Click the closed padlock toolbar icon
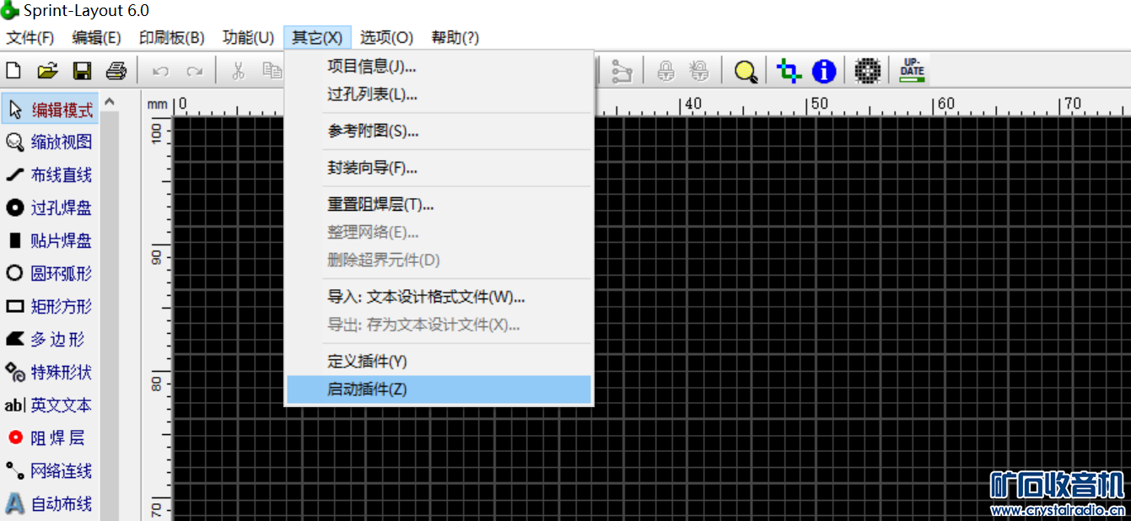This screenshot has width=1131, height=521. tap(666, 71)
